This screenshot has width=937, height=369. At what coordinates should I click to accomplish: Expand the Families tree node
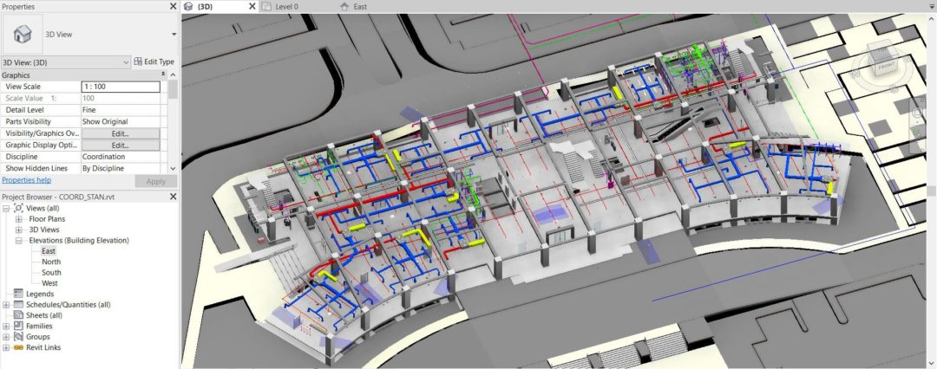tap(6, 326)
